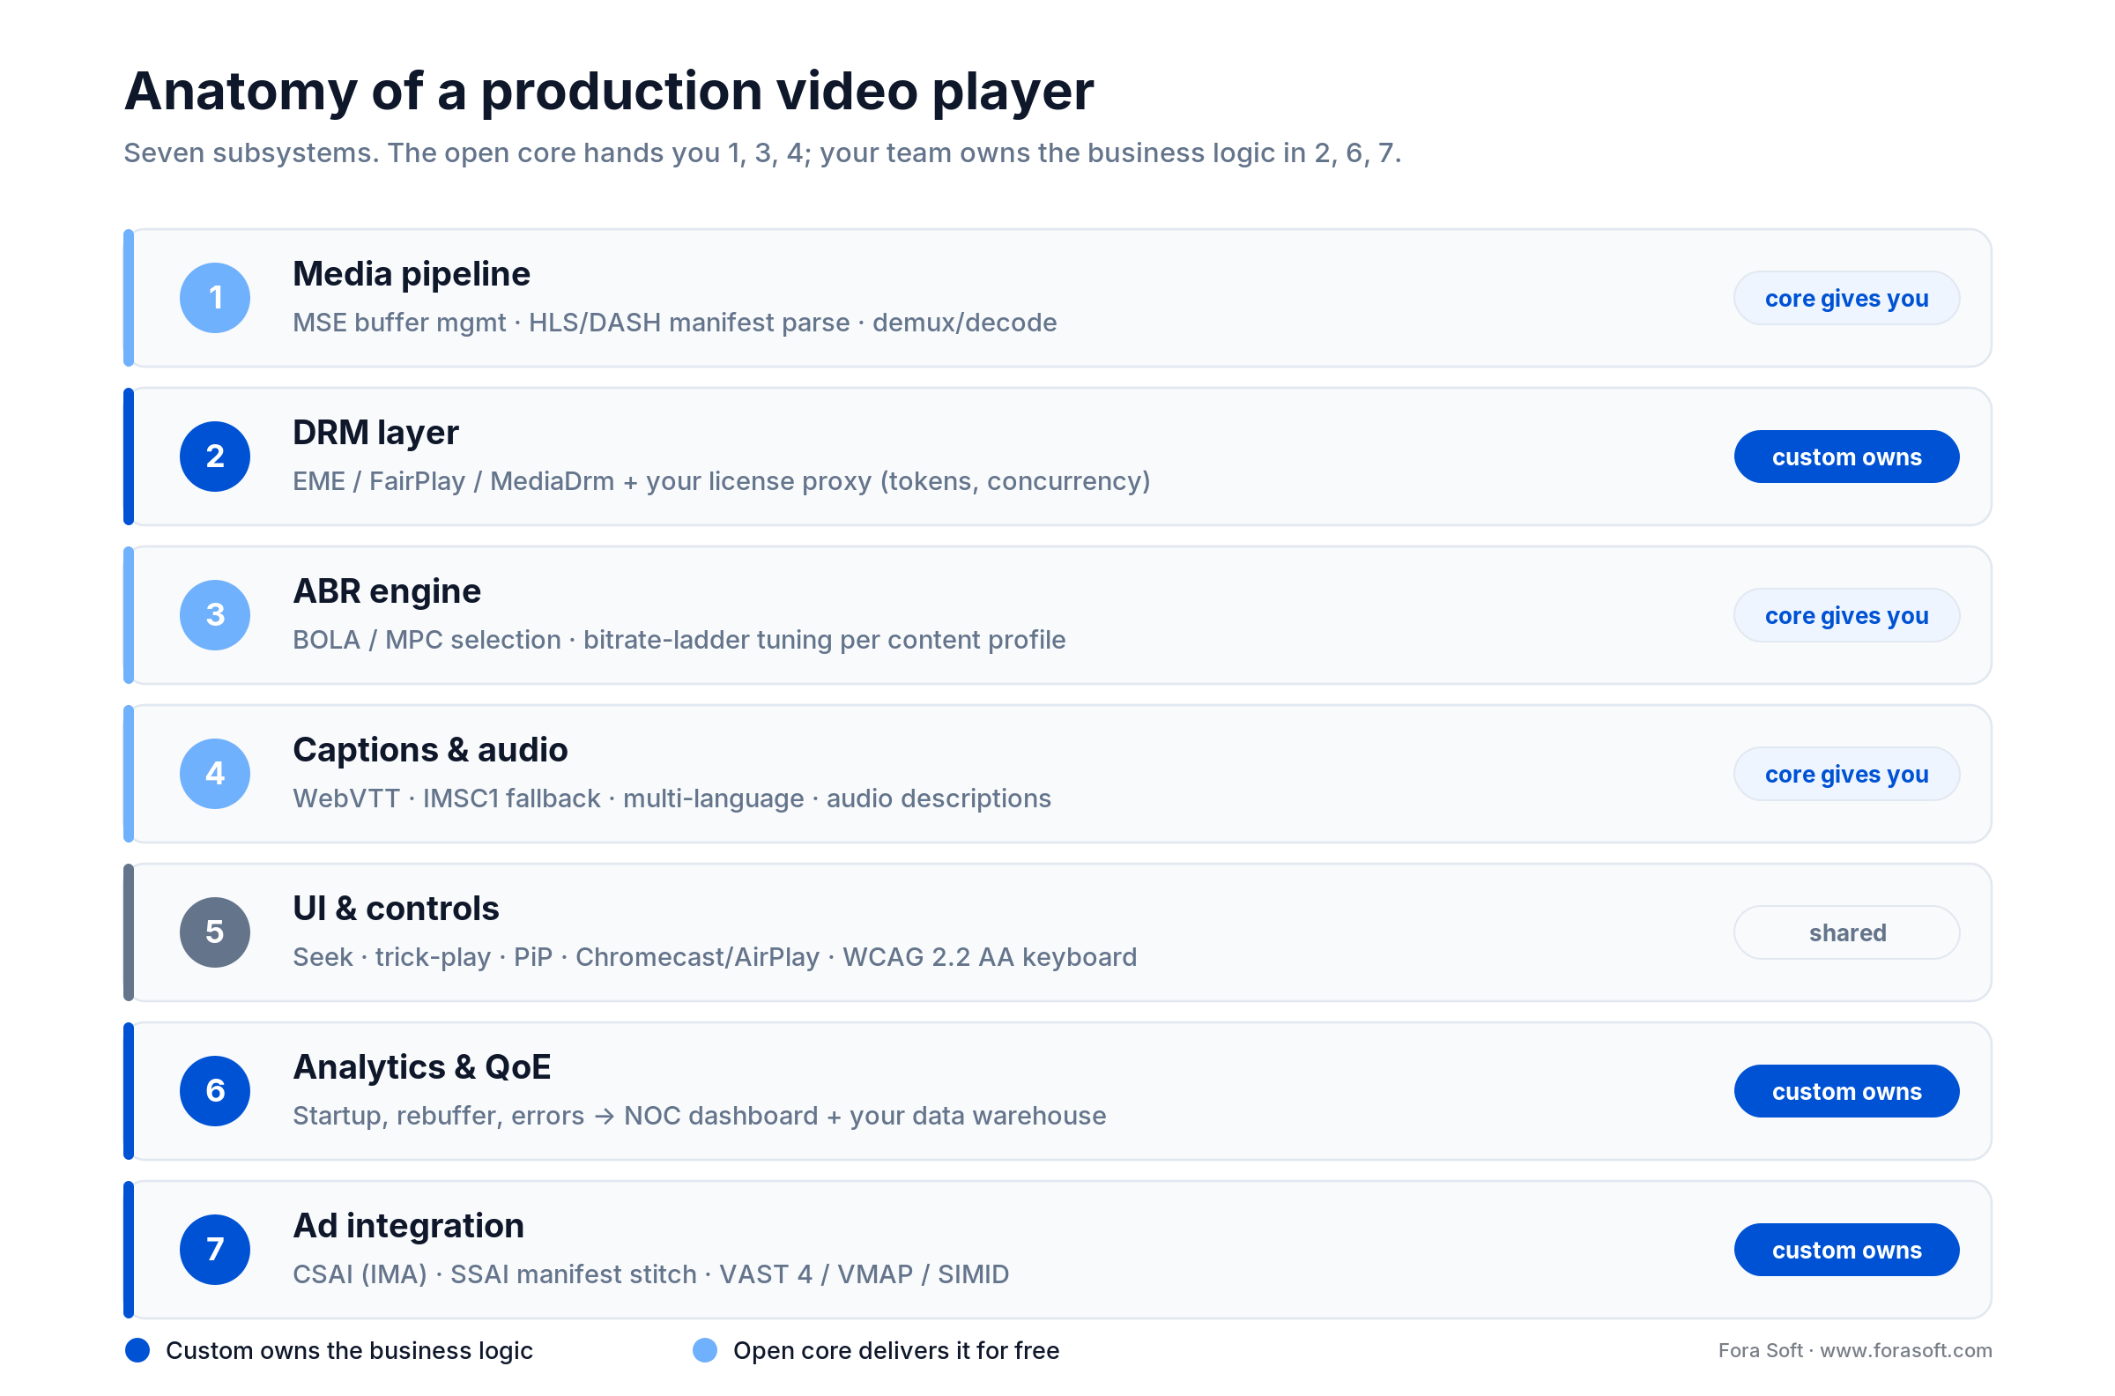Click the 'Seven subsystems' subtitle sentence

pos(763,153)
